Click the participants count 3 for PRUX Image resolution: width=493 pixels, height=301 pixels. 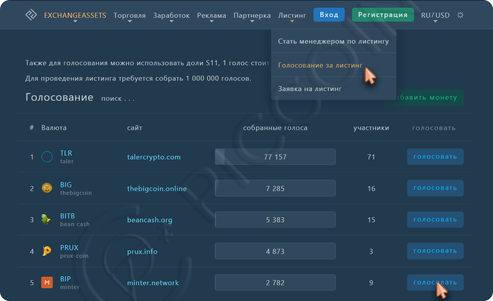point(371,252)
